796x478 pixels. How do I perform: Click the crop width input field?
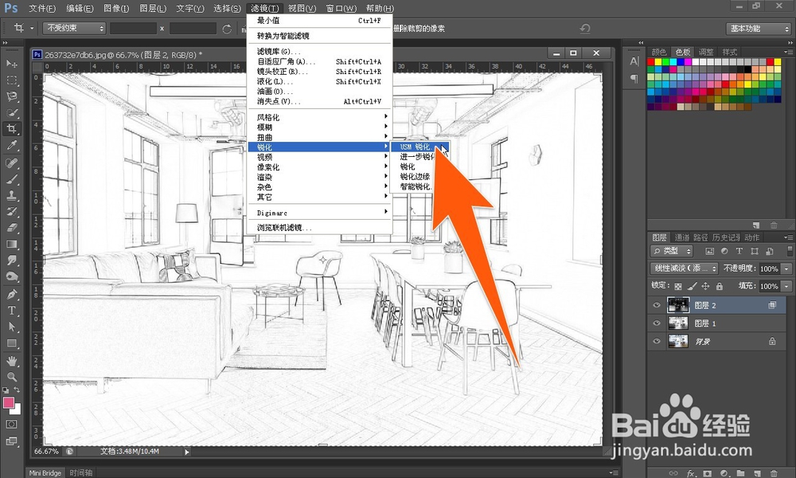[133, 29]
